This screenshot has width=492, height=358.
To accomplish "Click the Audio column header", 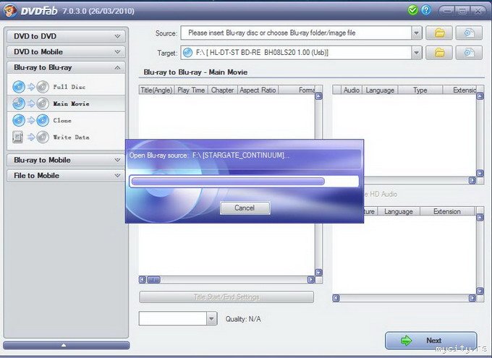I will click(x=351, y=90).
